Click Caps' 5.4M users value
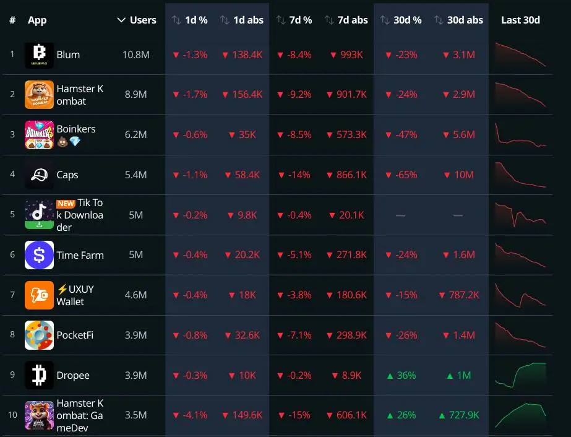This screenshot has width=571, height=437. (x=136, y=175)
